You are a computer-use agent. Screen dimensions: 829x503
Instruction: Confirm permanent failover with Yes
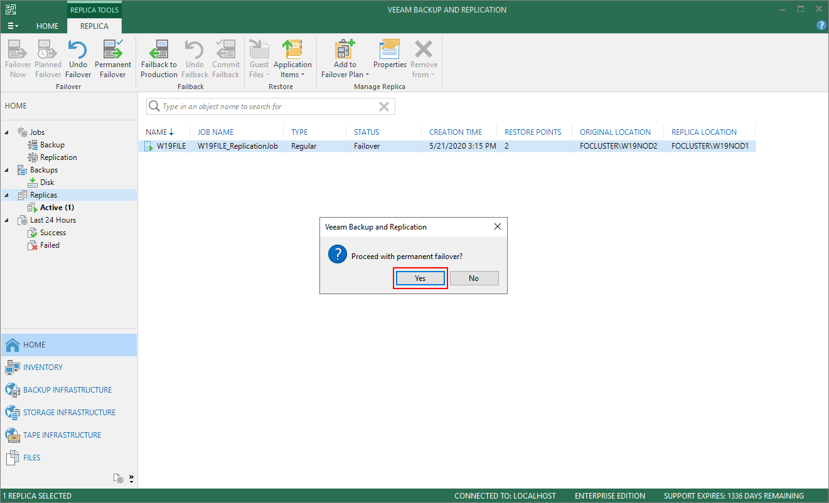(420, 278)
